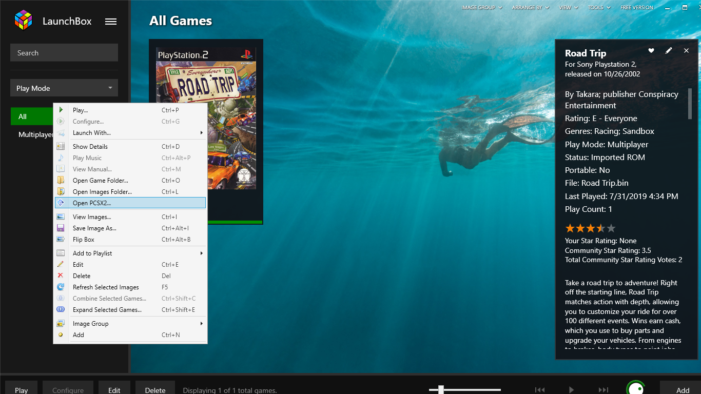Select Expand Selected Games... entry

130,309
